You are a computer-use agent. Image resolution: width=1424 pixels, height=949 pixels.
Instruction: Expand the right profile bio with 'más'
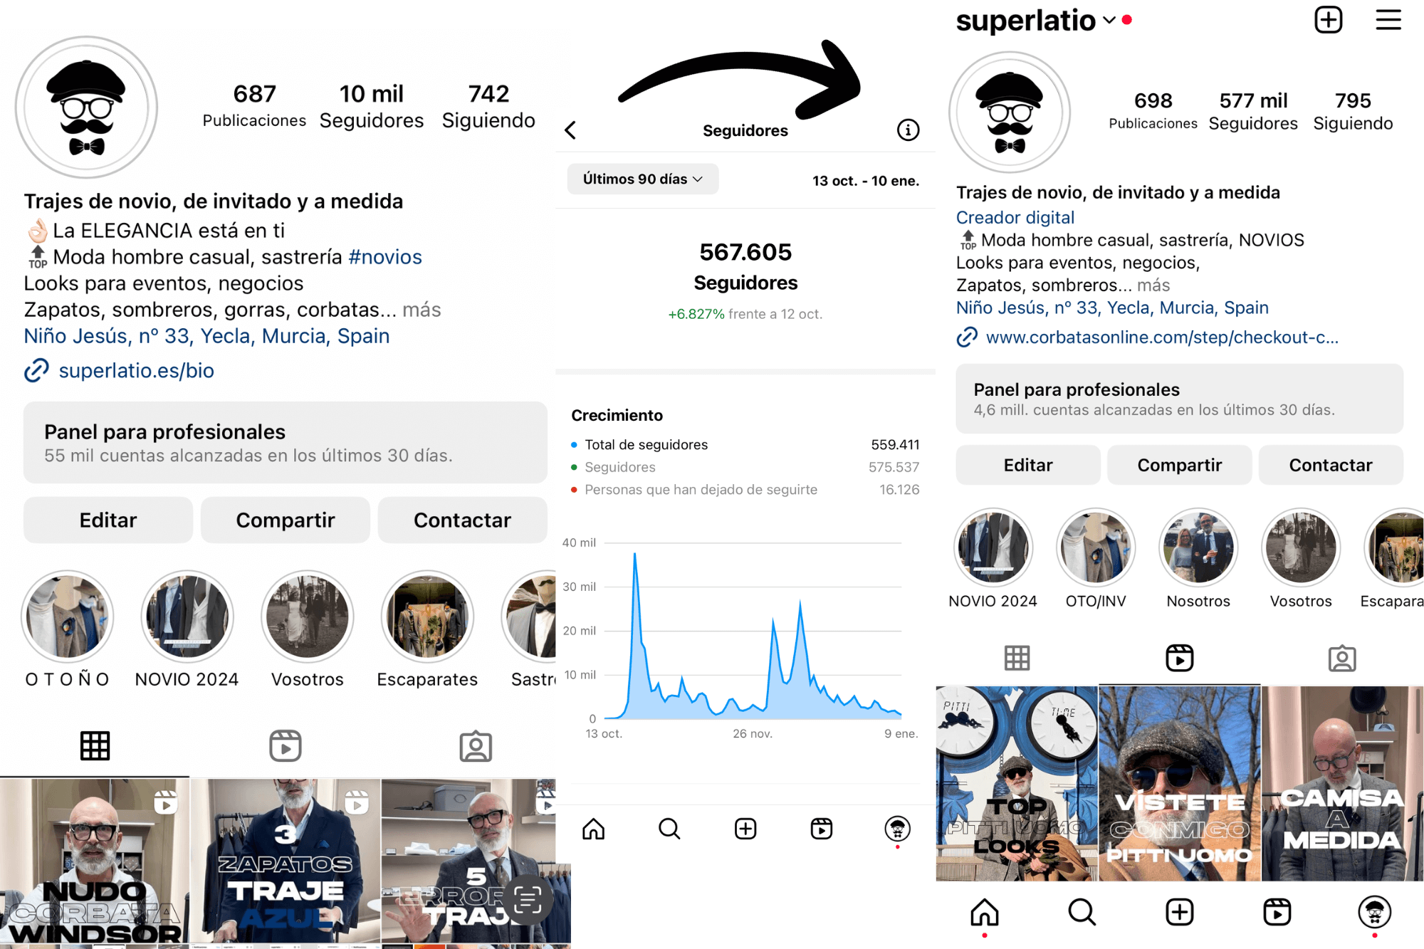click(x=1153, y=285)
